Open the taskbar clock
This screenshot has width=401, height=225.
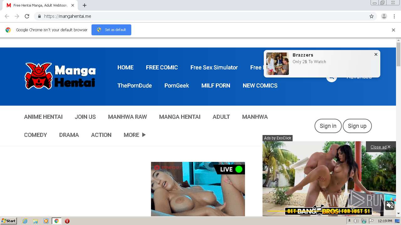[x=385, y=221]
